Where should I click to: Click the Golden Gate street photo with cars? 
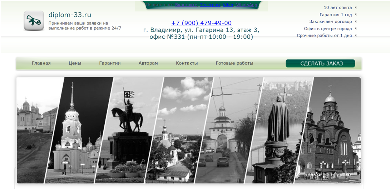[228, 130]
